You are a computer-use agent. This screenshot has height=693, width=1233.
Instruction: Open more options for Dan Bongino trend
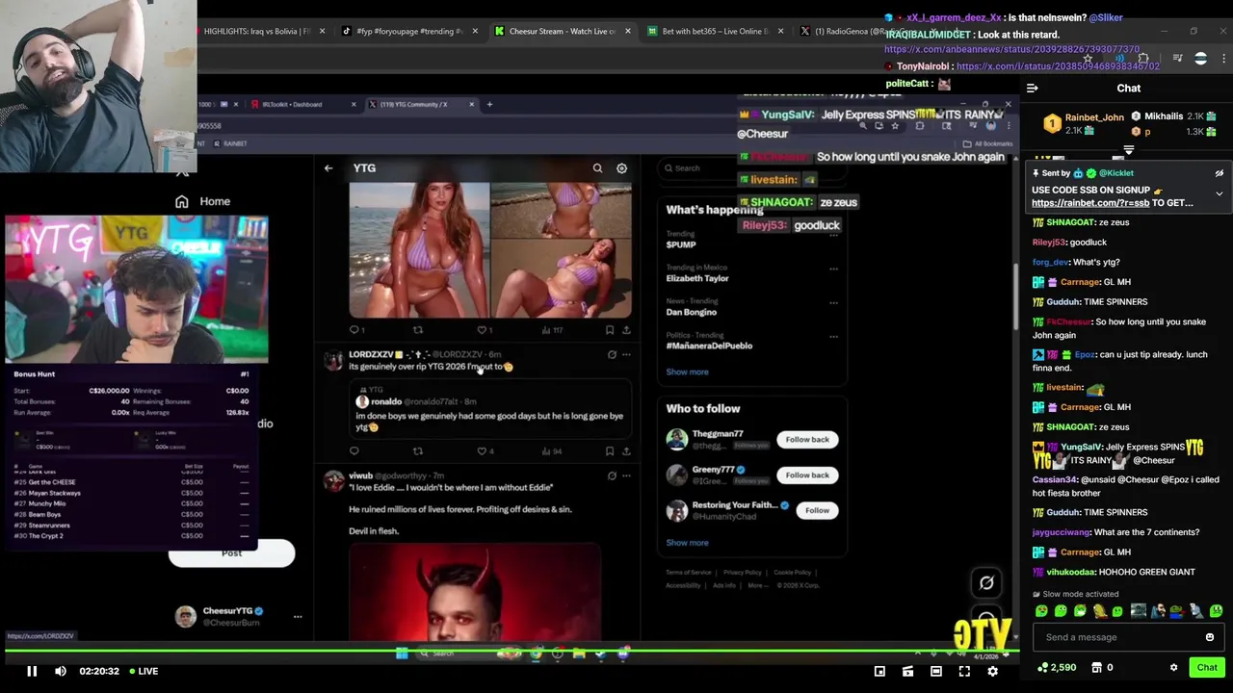coord(833,302)
